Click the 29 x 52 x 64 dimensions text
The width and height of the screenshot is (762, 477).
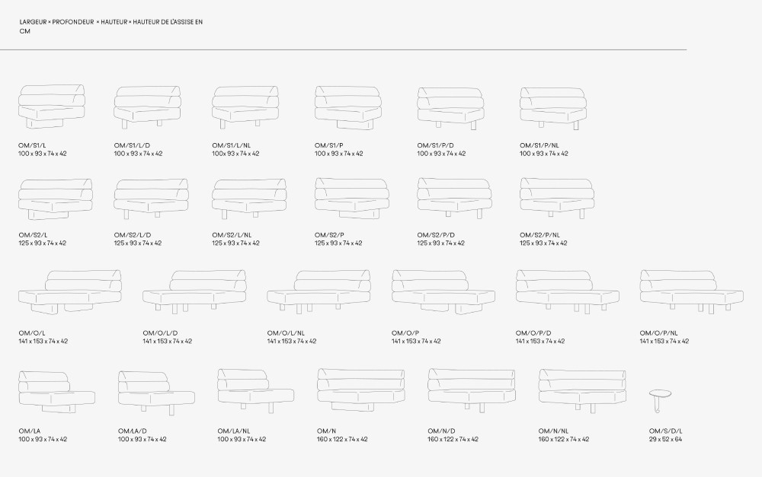coord(665,440)
